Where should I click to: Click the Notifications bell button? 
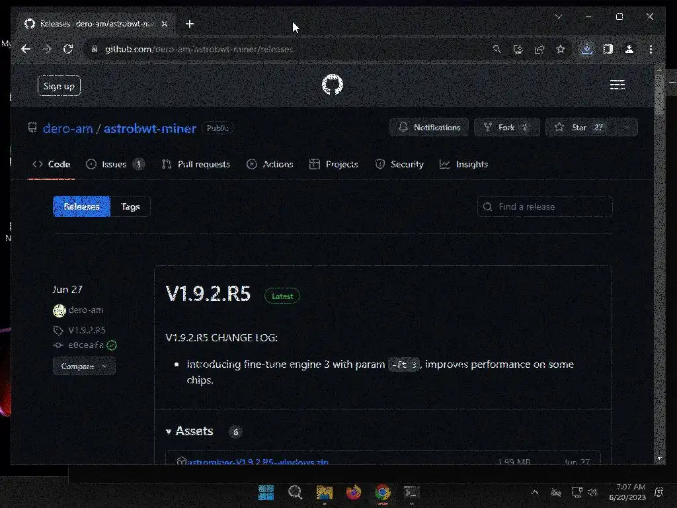(428, 128)
